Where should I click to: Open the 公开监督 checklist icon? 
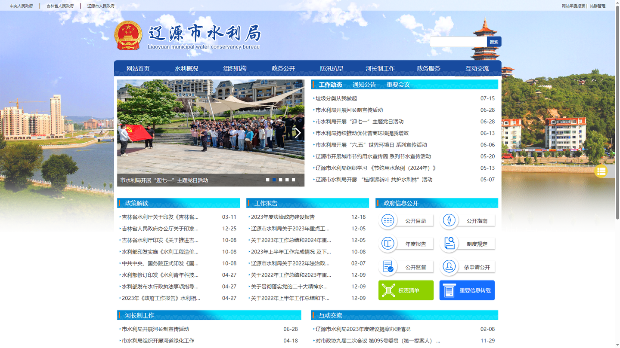tap(387, 267)
